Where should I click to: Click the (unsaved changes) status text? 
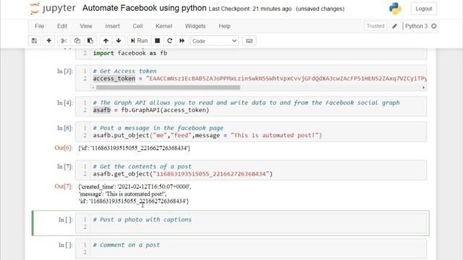(320, 9)
